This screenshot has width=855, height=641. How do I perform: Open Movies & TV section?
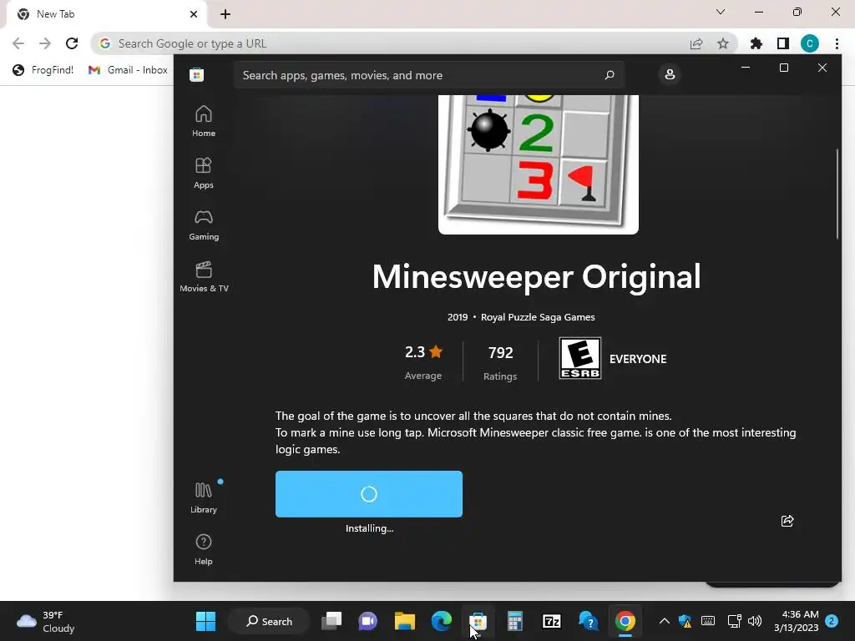coord(204,276)
